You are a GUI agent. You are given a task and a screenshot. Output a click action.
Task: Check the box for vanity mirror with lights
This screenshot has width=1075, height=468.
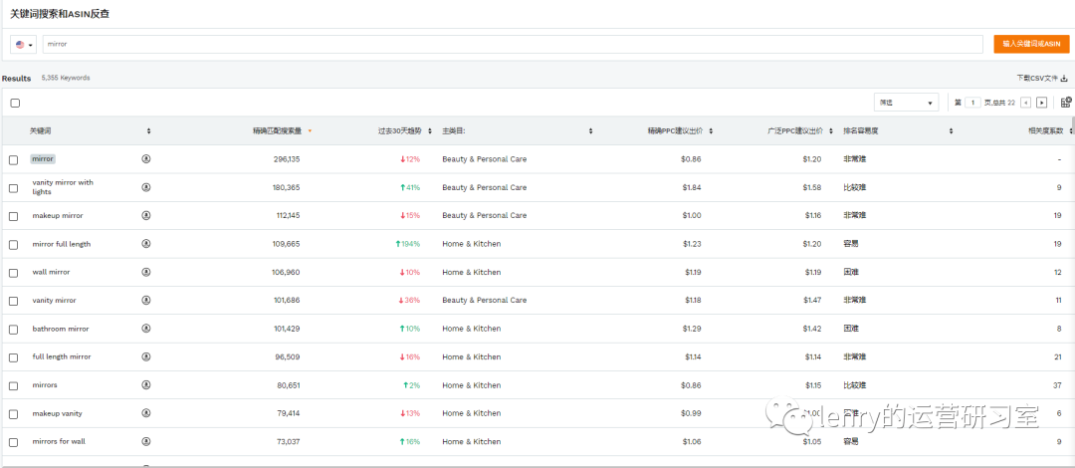click(14, 188)
